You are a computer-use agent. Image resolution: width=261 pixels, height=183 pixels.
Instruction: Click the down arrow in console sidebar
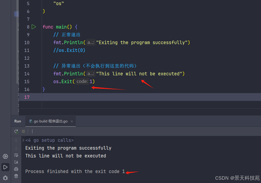click(16, 148)
